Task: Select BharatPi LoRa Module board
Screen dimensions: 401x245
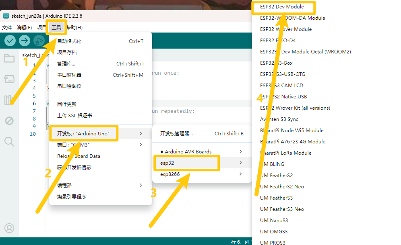Action: point(286,153)
